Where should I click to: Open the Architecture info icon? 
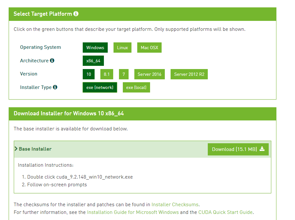(52, 60)
